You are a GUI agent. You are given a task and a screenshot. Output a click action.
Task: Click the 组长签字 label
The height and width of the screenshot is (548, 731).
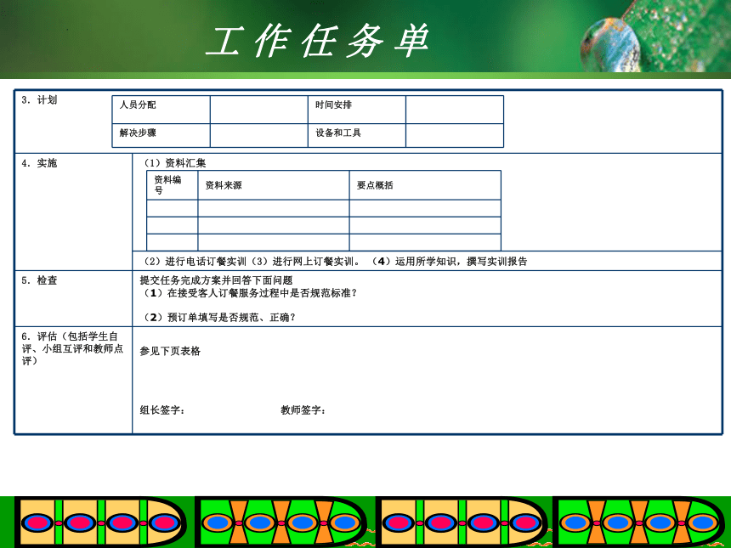[x=162, y=410]
